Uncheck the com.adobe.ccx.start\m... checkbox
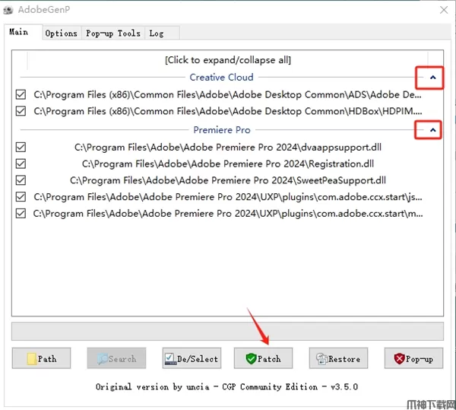 tap(21, 214)
